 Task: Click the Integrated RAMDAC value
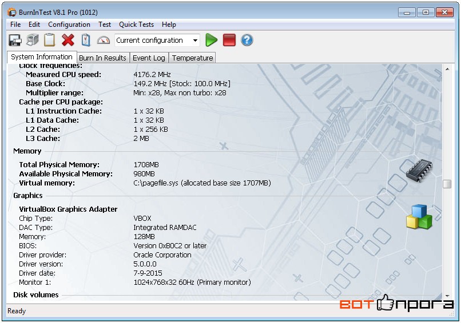(165, 227)
